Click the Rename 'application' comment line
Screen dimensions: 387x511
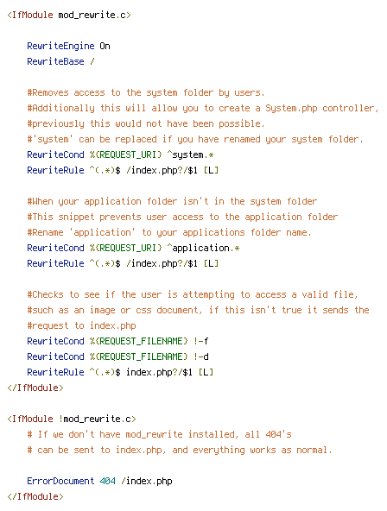pyautogui.click(x=169, y=233)
